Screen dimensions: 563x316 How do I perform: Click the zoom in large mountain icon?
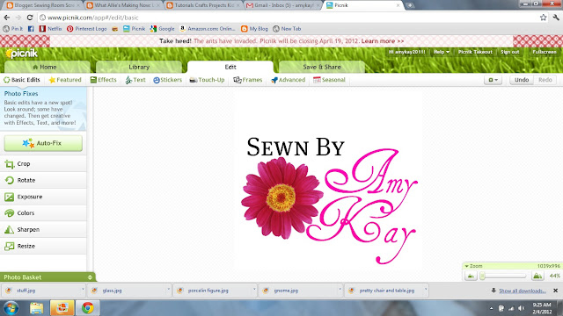(537, 276)
